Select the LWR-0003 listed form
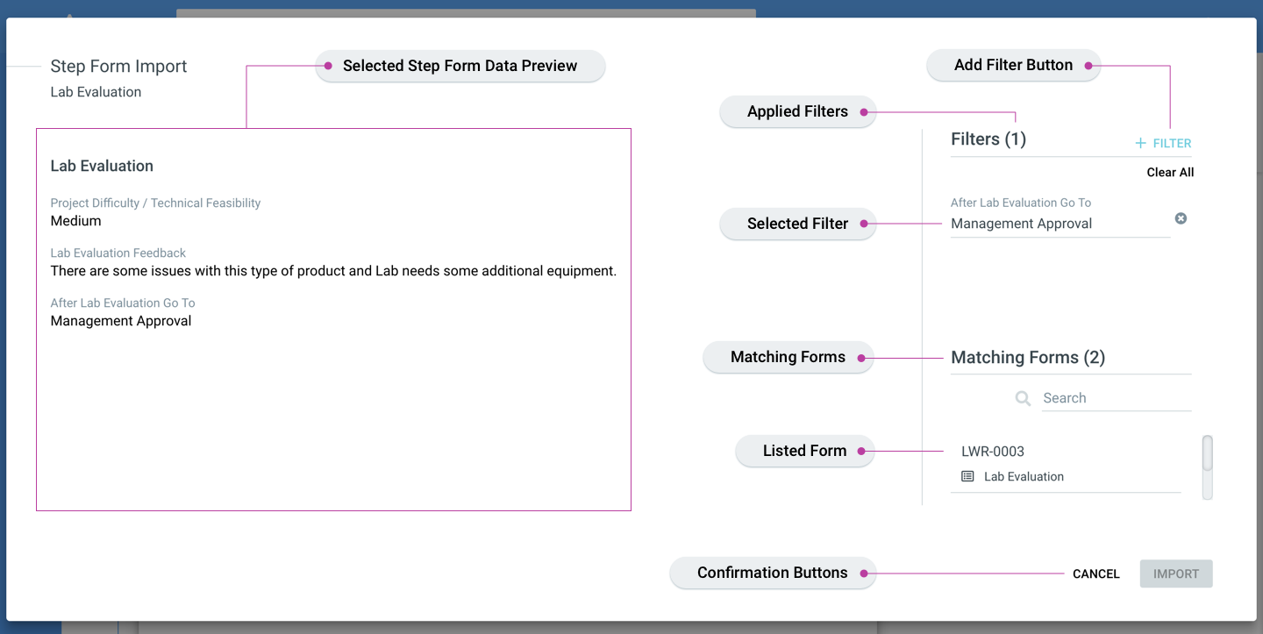Image resolution: width=1263 pixels, height=634 pixels. (993, 452)
